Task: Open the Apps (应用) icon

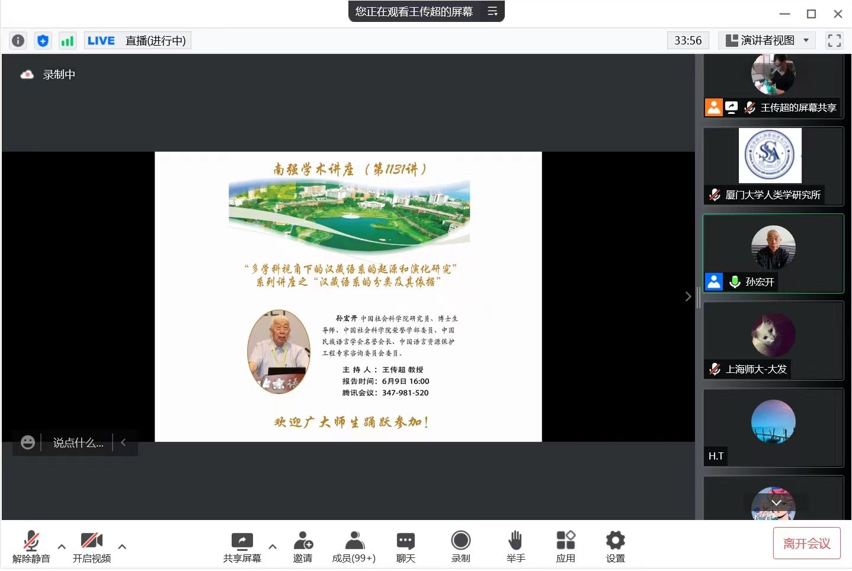Action: pos(566,547)
